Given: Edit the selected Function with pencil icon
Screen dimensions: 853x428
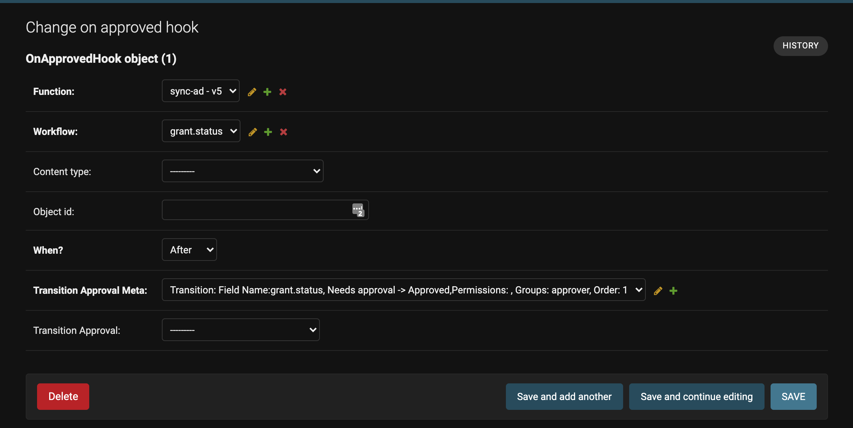Looking at the screenshot, I should click(252, 92).
